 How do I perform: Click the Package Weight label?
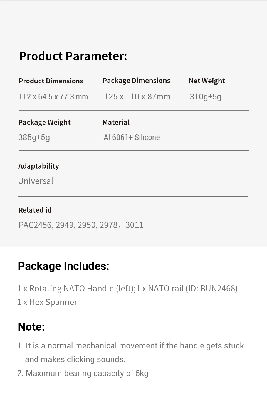44,122
